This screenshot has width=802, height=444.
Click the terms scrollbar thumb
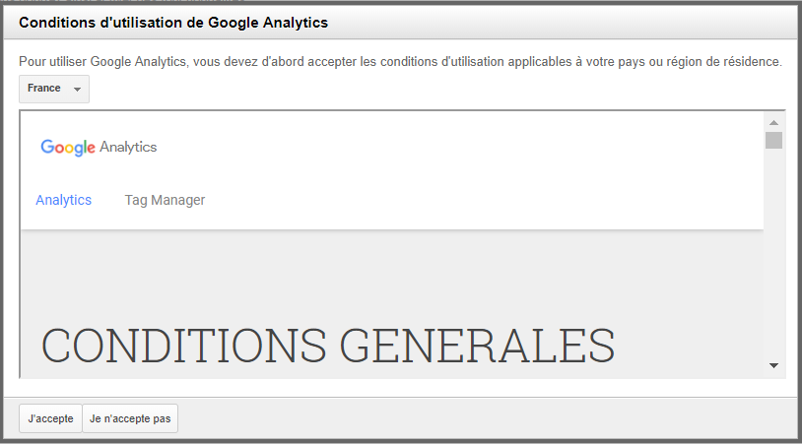click(773, 140)
